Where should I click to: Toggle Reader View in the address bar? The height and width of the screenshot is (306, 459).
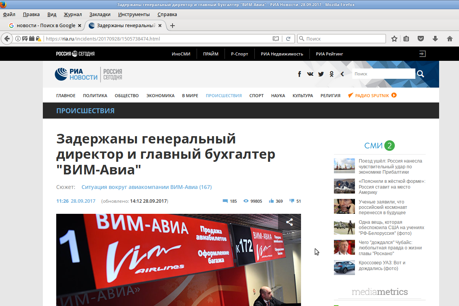click(275, 39)
